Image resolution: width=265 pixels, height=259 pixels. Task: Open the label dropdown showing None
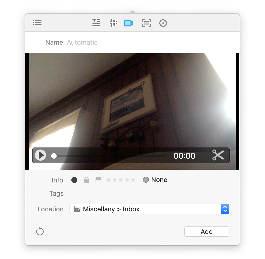(x=155, y=180)
